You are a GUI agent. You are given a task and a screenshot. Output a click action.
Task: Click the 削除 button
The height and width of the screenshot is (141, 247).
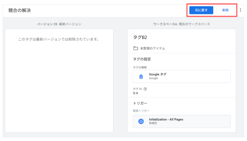[226, 10]
